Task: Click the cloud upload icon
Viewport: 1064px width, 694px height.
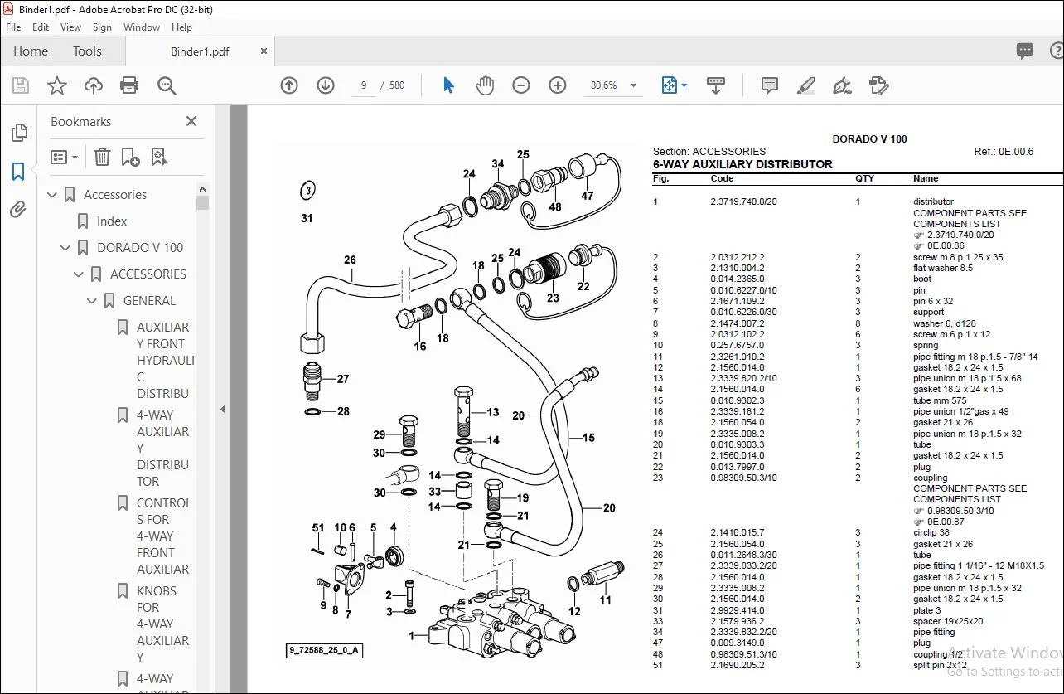Action: point(94,85)
